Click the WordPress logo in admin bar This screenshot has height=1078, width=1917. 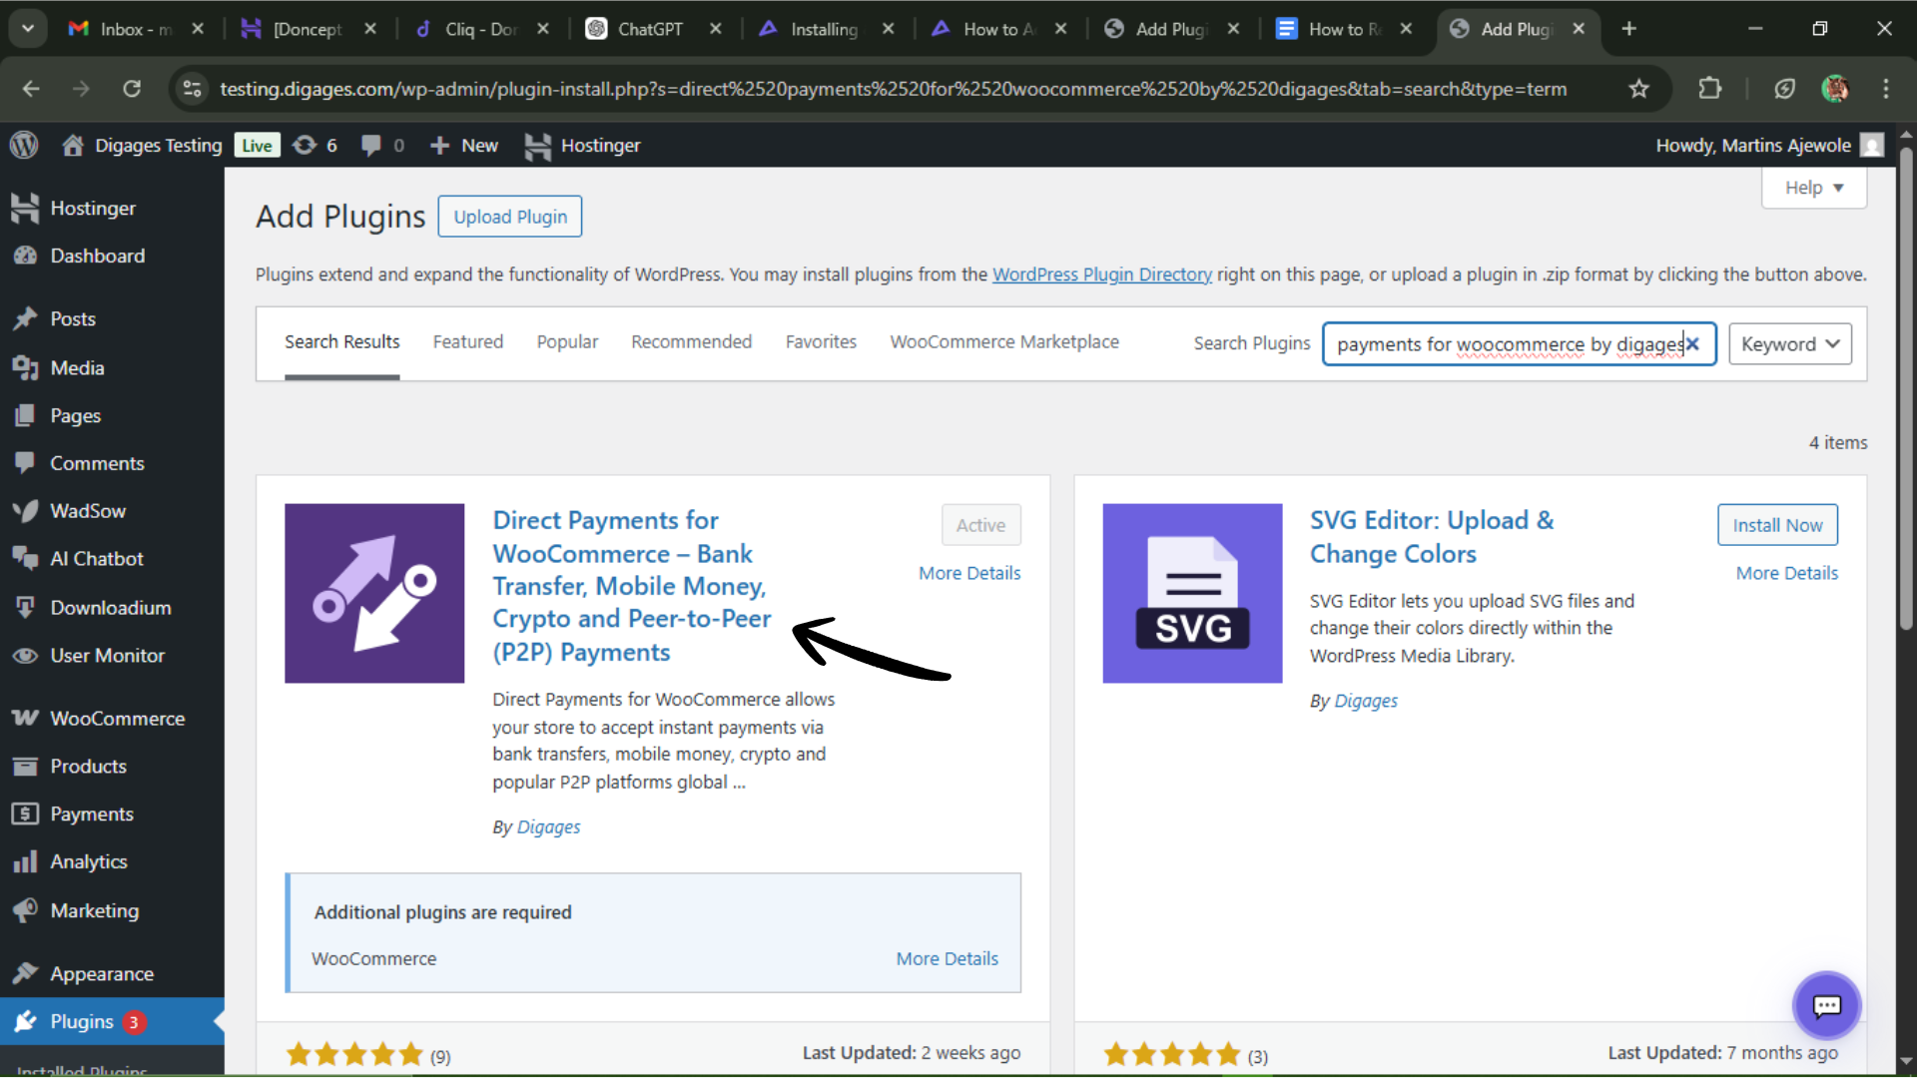coord(24,146)
